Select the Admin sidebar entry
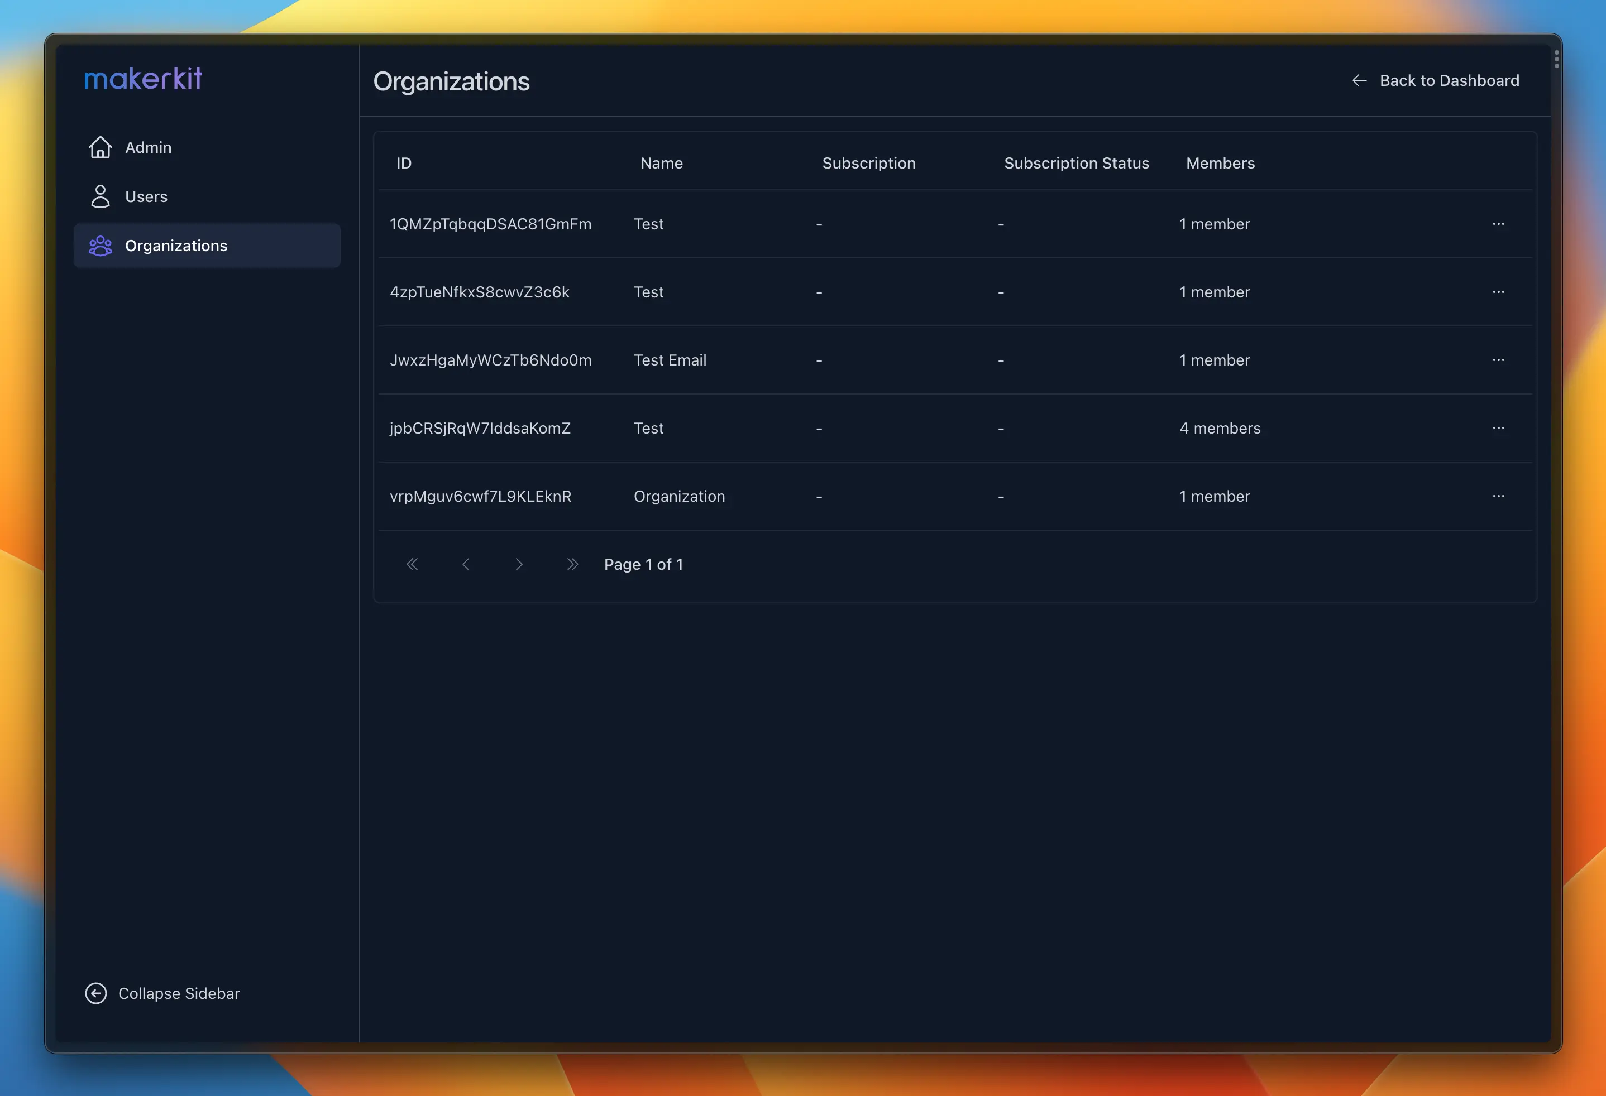This screenshot has height=1096, width=1606. [x=149, y=147]
